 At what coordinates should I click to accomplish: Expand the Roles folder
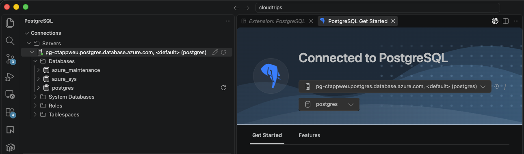[35, 105]
